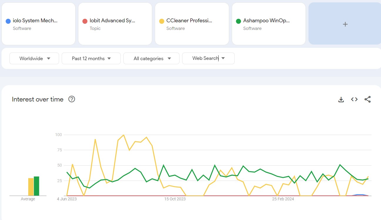Select the CCleaner Professional term card
Screen dimensions: 381x220
[192, 24]
